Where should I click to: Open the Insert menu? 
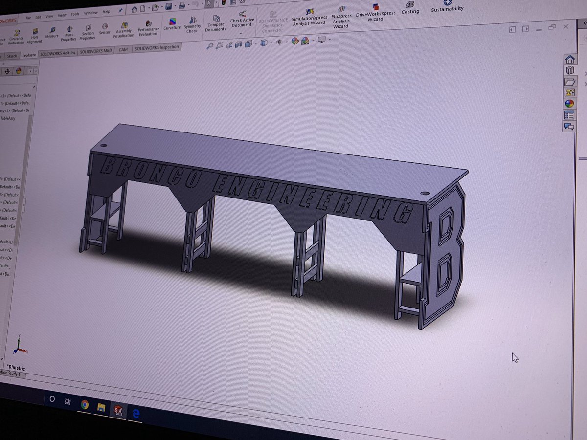click(x=62, y=15)
